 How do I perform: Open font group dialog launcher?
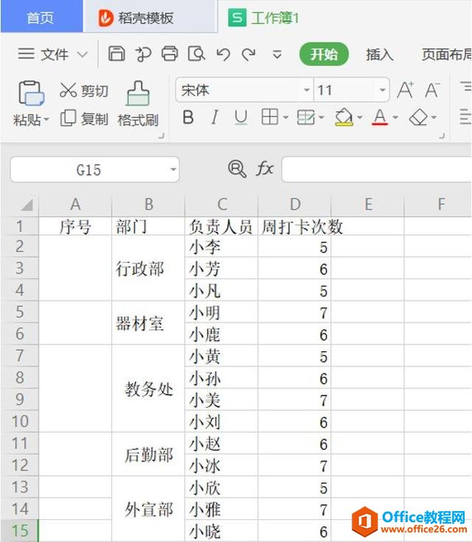442,135
